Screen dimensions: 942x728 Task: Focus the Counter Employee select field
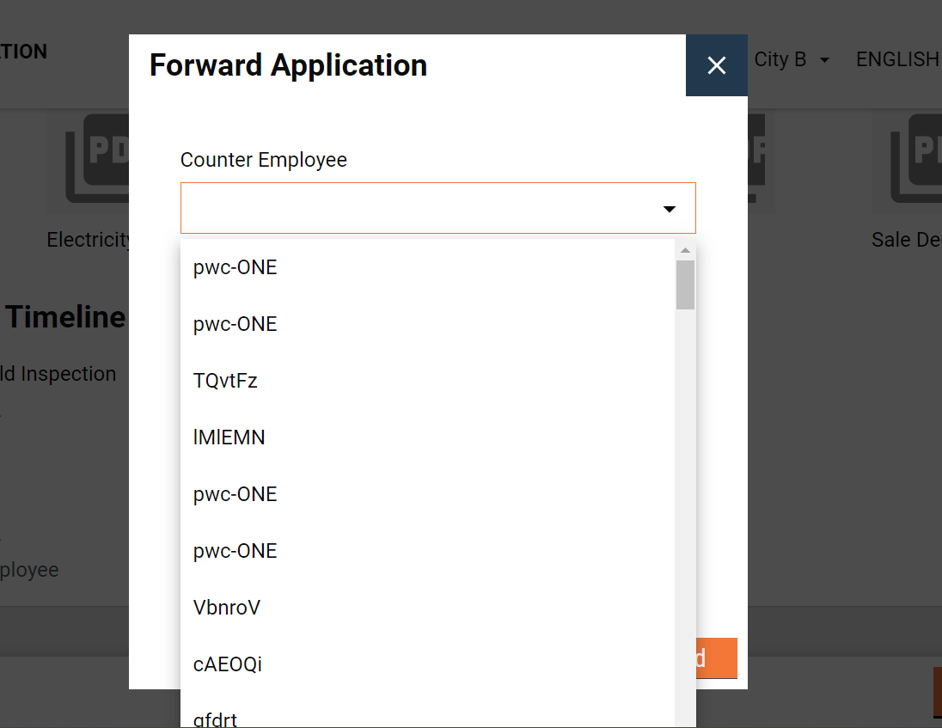click(421, 208)
